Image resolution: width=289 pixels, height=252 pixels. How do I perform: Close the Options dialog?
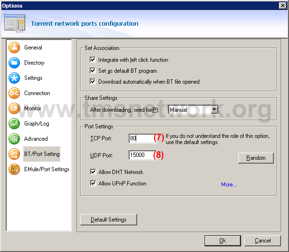pyautogui.click(x=282, y=6)
